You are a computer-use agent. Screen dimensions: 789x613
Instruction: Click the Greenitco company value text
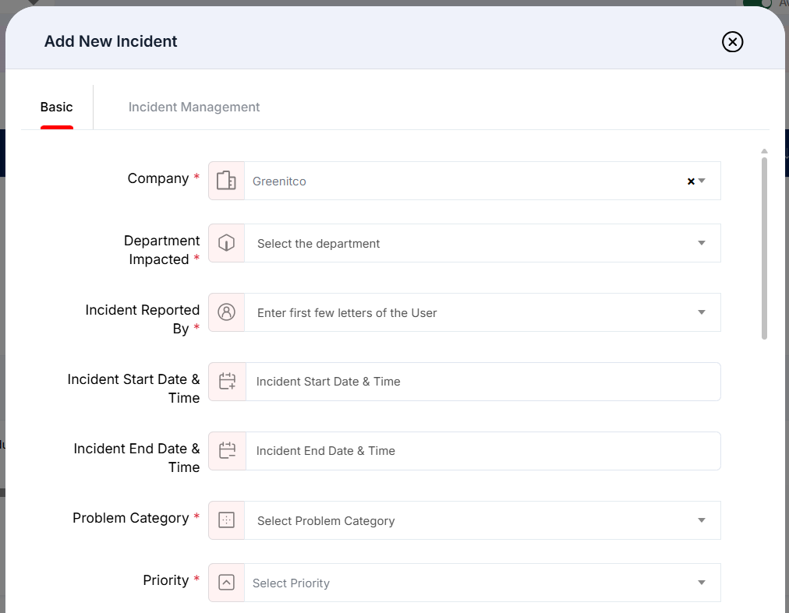click(279, 181)
